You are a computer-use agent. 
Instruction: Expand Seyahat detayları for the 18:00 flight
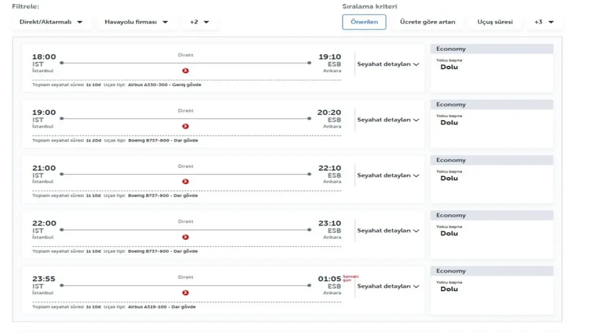pos(388,64)
